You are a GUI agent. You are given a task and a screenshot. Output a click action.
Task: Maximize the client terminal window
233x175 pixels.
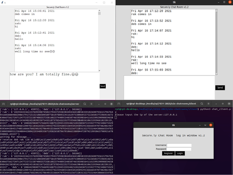(x=223, y=104)
